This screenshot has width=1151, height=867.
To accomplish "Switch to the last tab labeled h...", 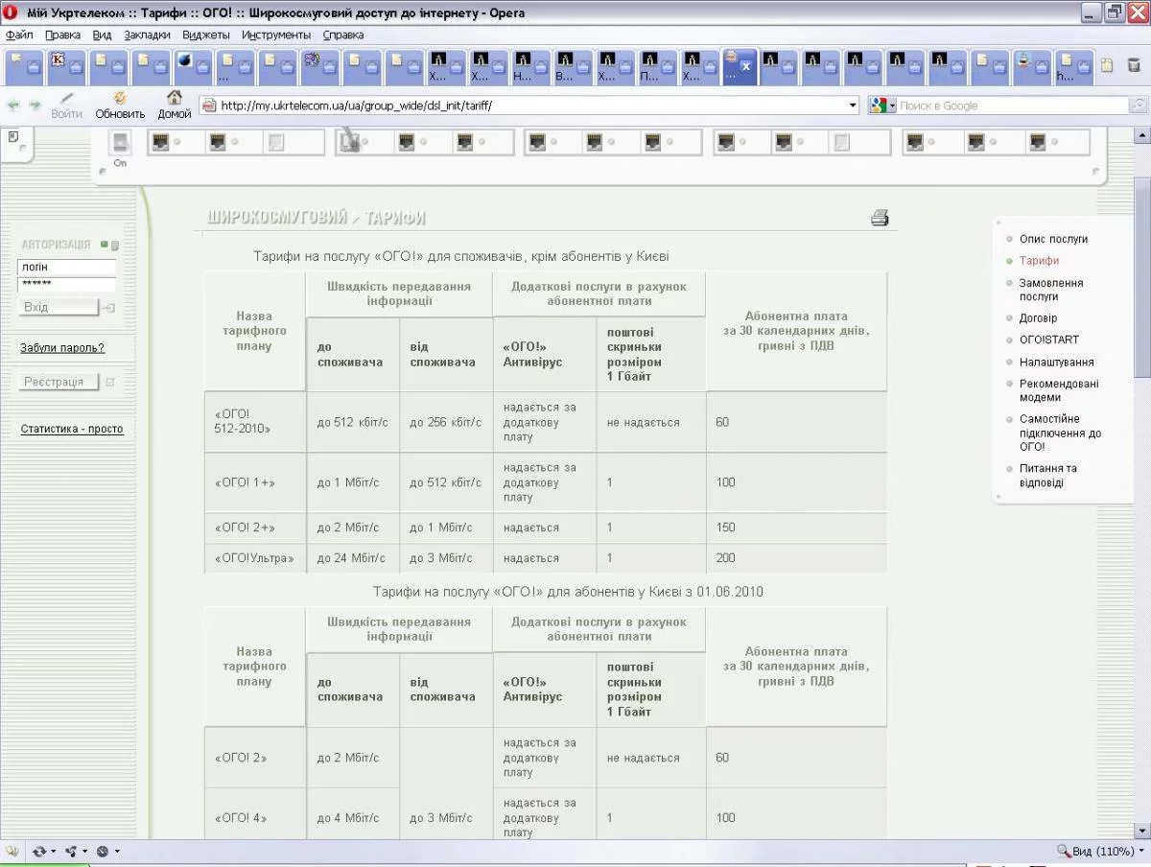I will pos(1073,66).
